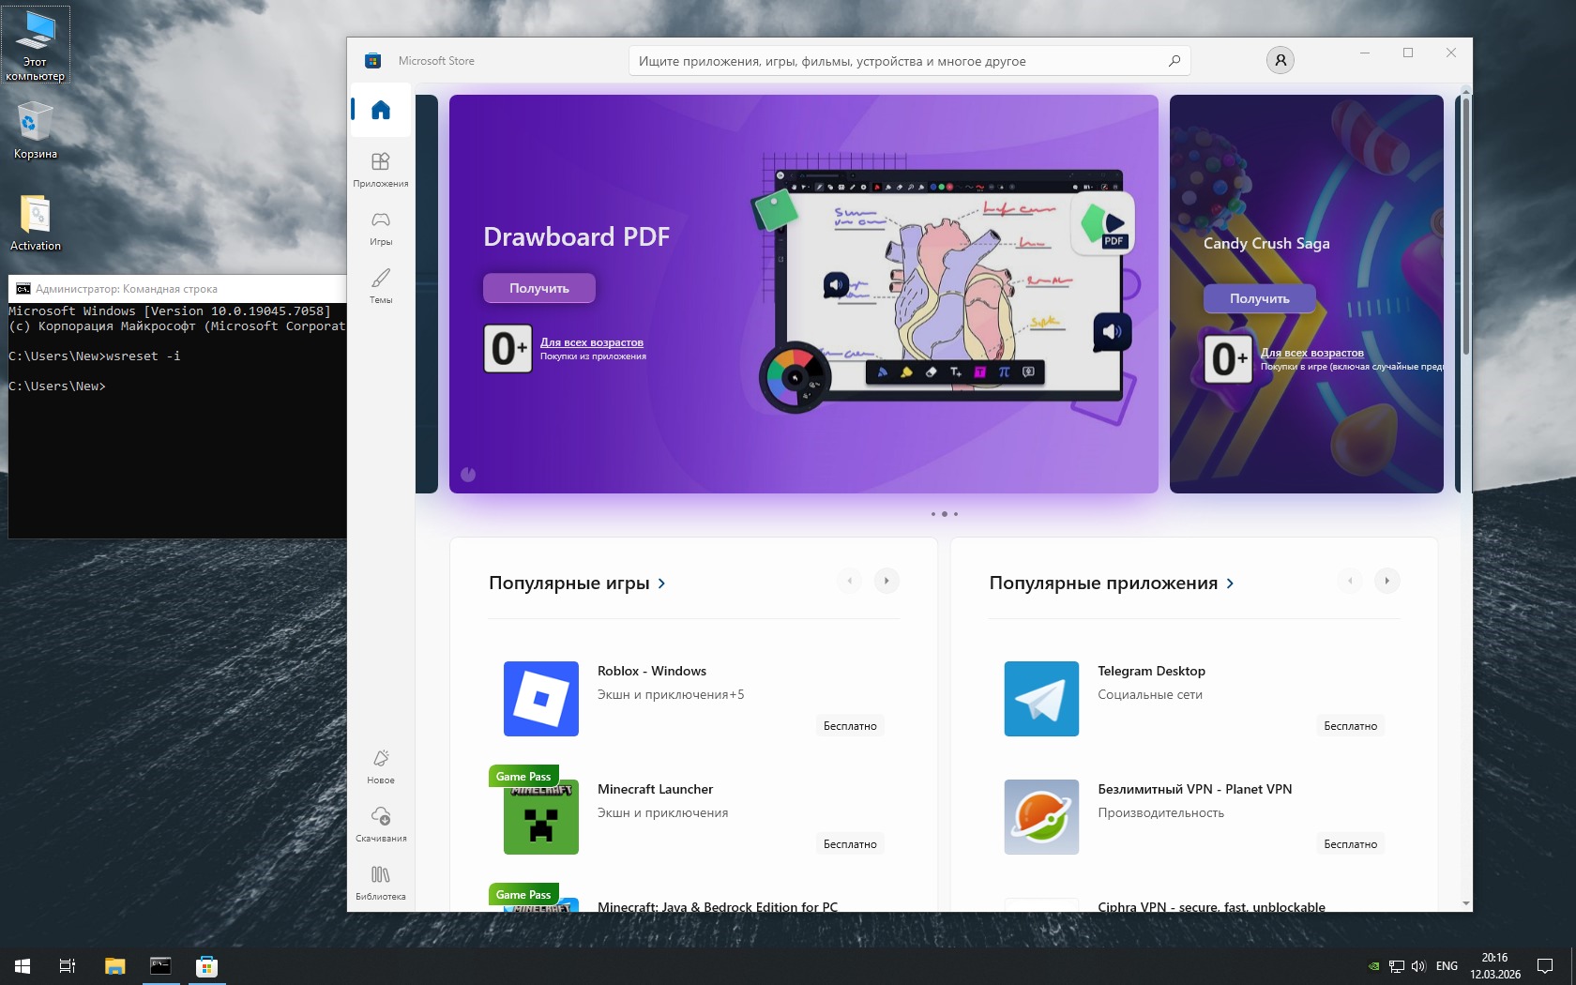Image resolution: width=1576 pixels, height=985 pixels.
Task: Open Приложения section in sidebar
Action: pyautogui.click(x=380, y=169)
